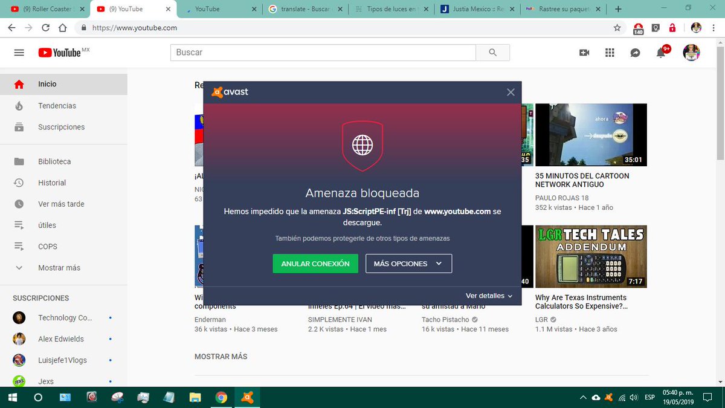Open the notifications bell

(x=661, y=53)
